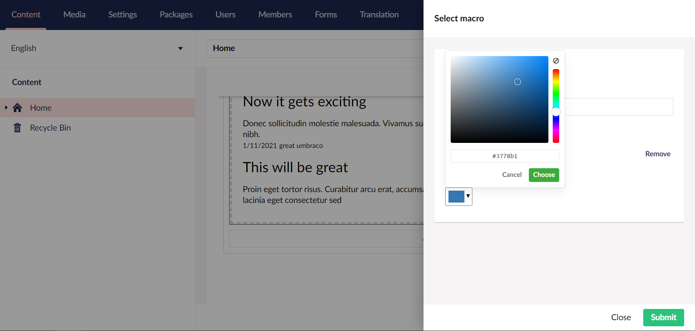Navigate to the Users section
Viewport: 695px width, 331px height.
click(226, 14)
